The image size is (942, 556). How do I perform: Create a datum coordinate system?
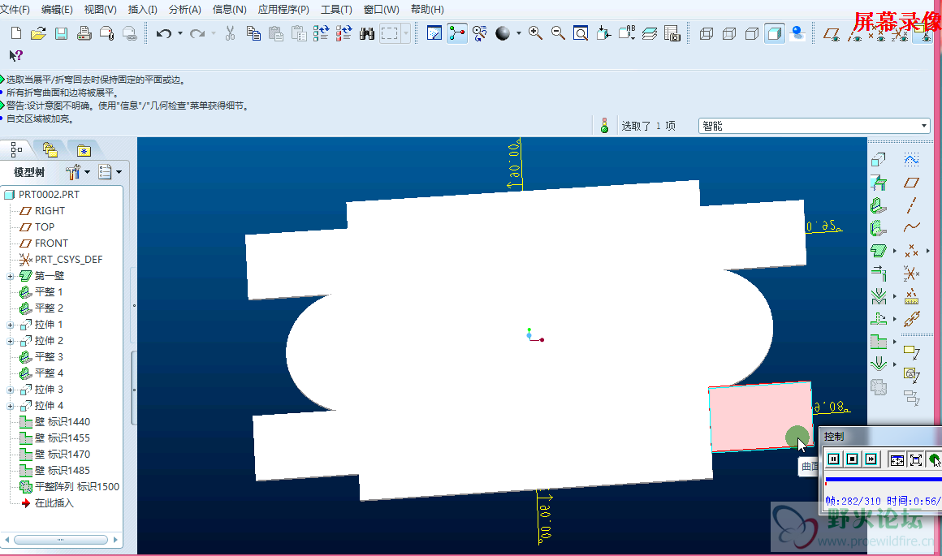pyautogui.click(x=911, y=274)
